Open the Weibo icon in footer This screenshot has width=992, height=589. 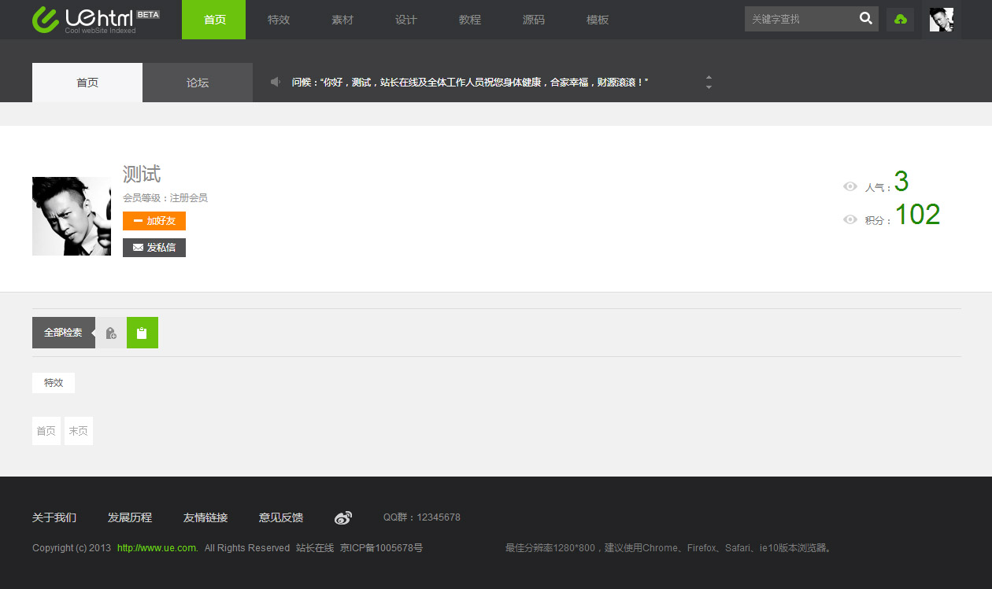pos(343,517)
